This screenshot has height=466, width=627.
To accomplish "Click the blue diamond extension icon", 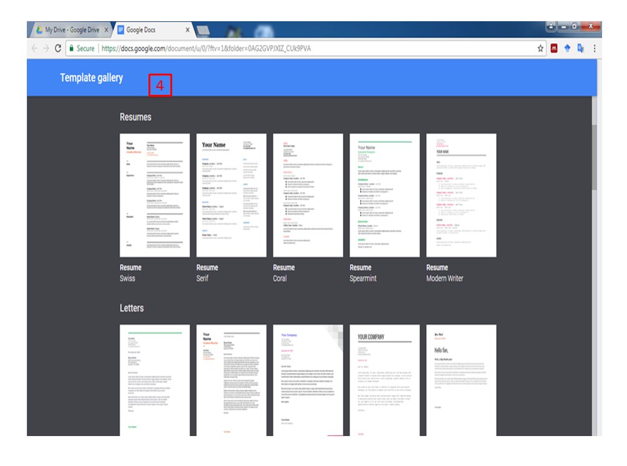I will 568,48.
